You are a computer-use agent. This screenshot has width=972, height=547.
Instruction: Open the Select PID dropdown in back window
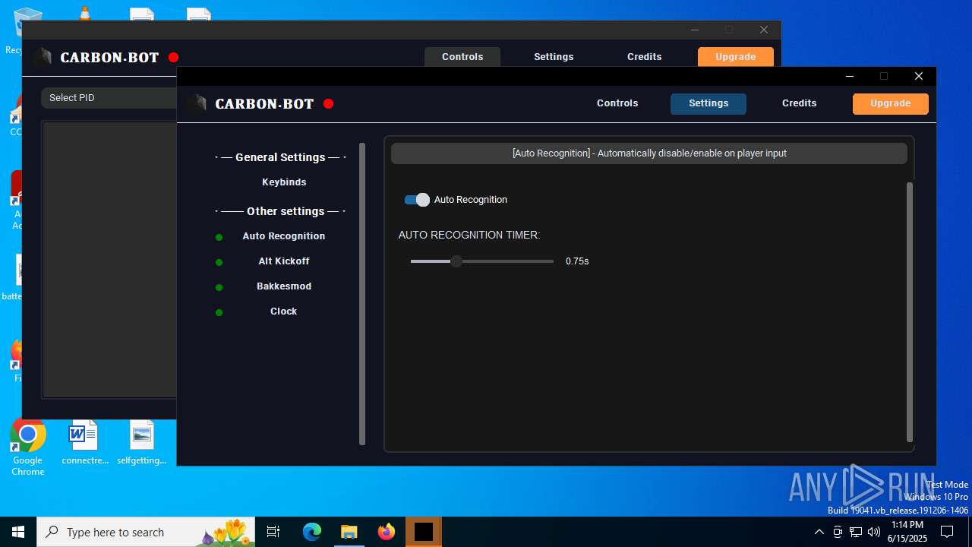pyautogui.click(x=109, y=98)
